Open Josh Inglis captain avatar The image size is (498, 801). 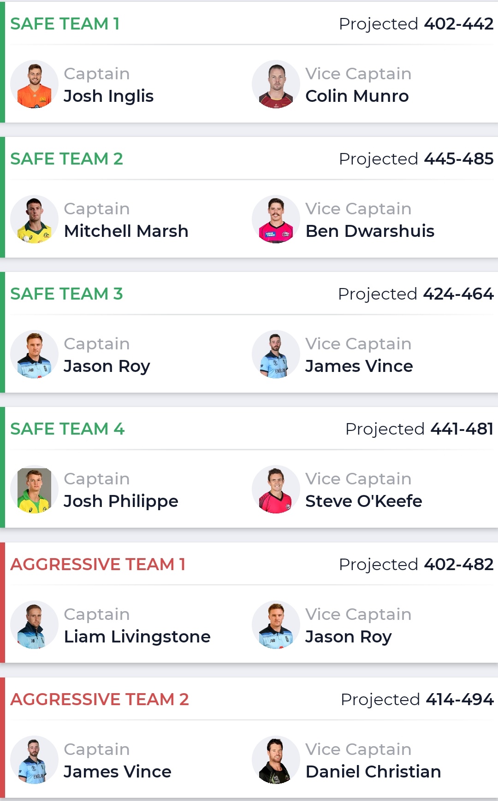pyautogui.click(x=34, y=84)
